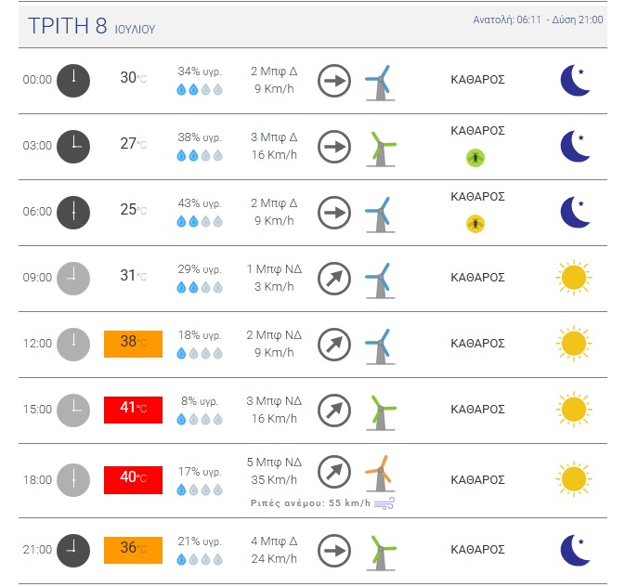Click the 5 Μπφ ΝΔ wind text

pos(274,463)
